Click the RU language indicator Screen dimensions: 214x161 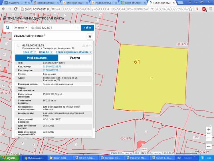(x=179, y=158)
